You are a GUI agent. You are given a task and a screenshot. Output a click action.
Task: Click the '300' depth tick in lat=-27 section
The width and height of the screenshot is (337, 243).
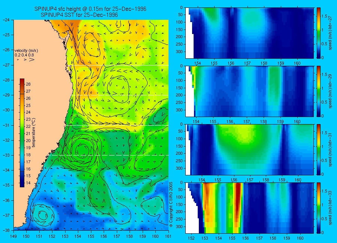pos(179,52)
